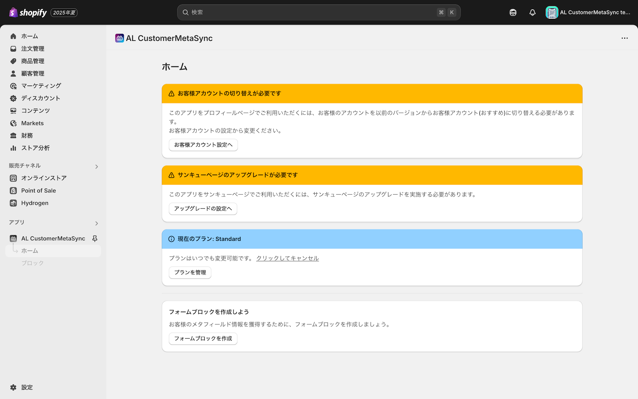Open ホーム in main navigation
Image resolution: width=638 pixels, height=399 pixels.
point(53,36)
